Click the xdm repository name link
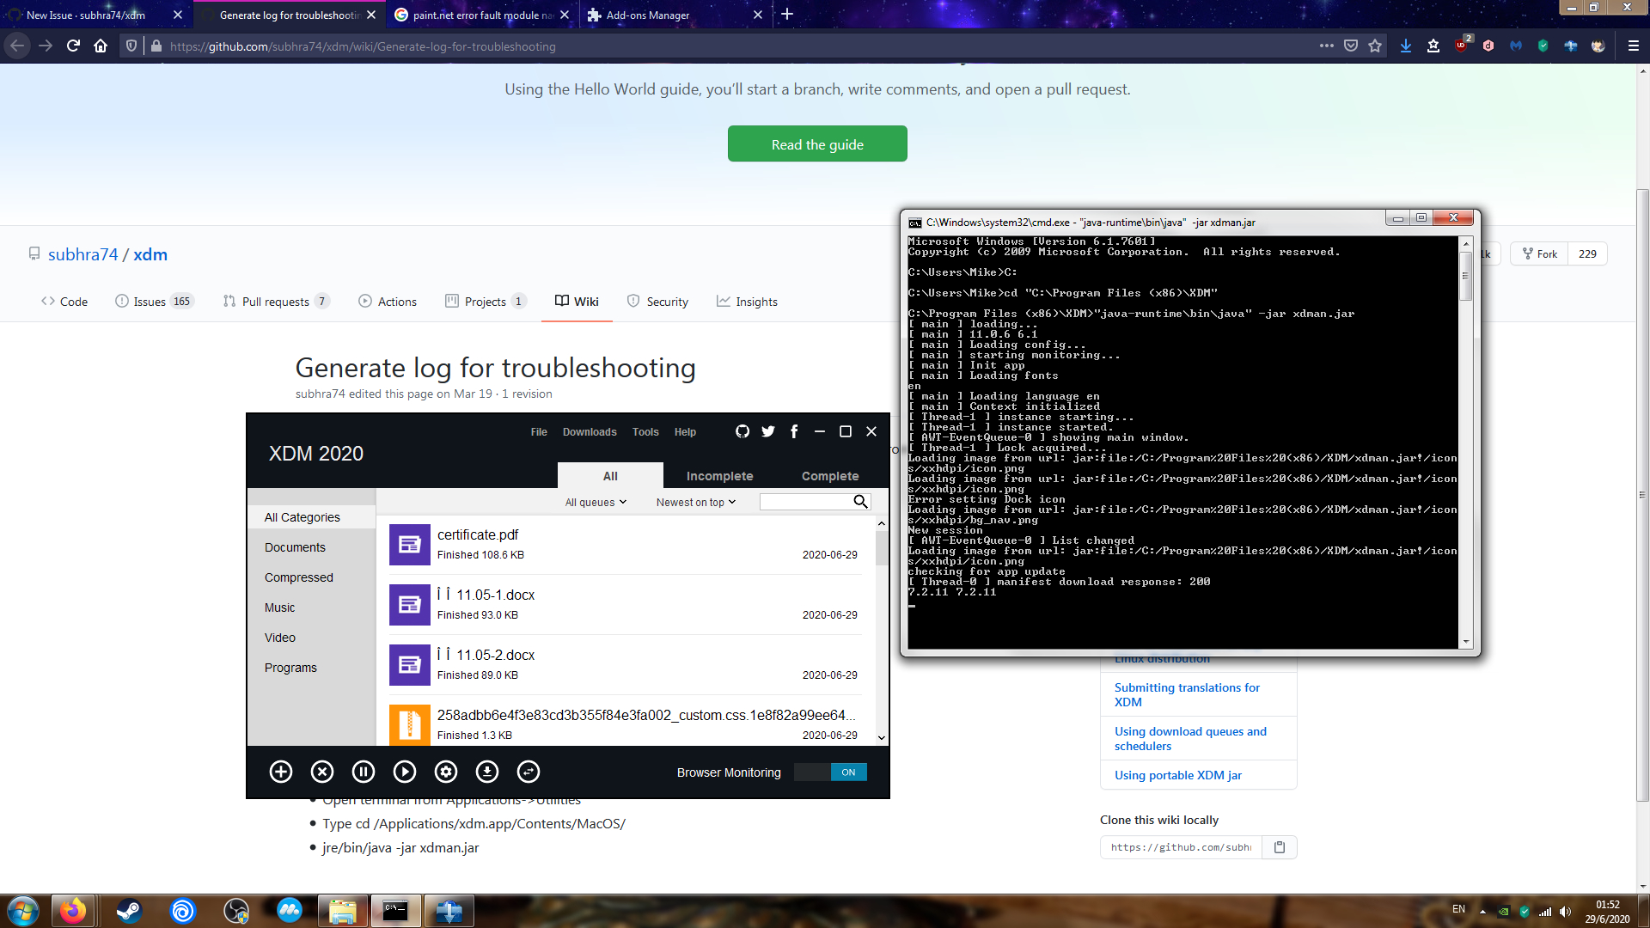This screenshot has height=928, width=1650. [x=150, y=254]
